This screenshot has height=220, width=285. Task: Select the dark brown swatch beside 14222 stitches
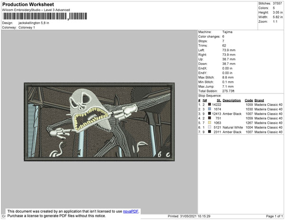tap(209, 104)
